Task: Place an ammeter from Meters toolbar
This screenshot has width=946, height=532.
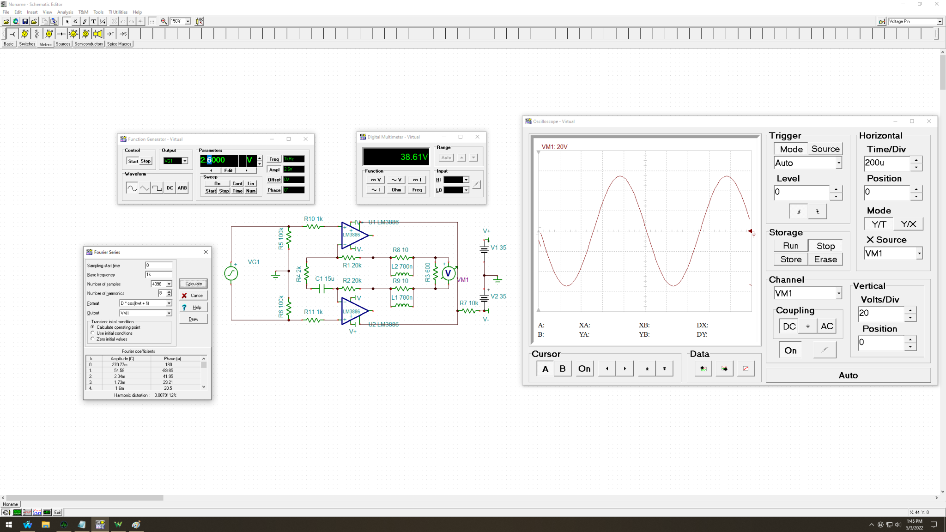Action: pyautogui.click(x=49, y=34)
